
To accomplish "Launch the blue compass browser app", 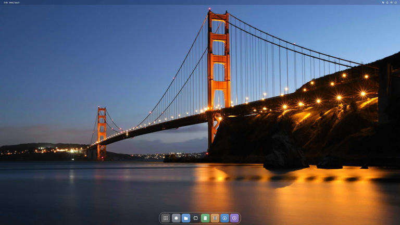I will pos(224,218).
